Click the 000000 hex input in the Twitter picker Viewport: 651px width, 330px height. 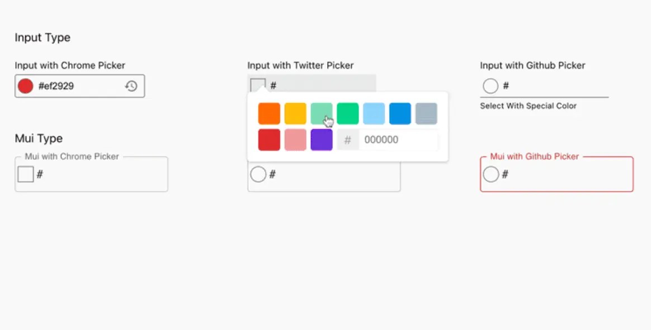(391, 140)
